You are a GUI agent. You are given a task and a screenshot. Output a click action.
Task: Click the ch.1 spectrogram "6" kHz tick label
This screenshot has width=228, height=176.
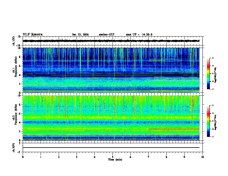pyautogui.click(x=20, y=66)
